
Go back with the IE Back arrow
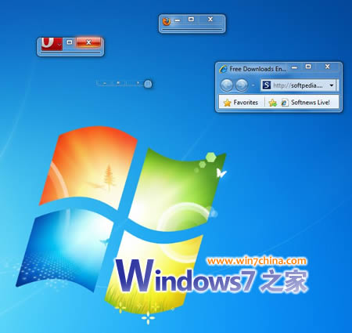(226, 85)
